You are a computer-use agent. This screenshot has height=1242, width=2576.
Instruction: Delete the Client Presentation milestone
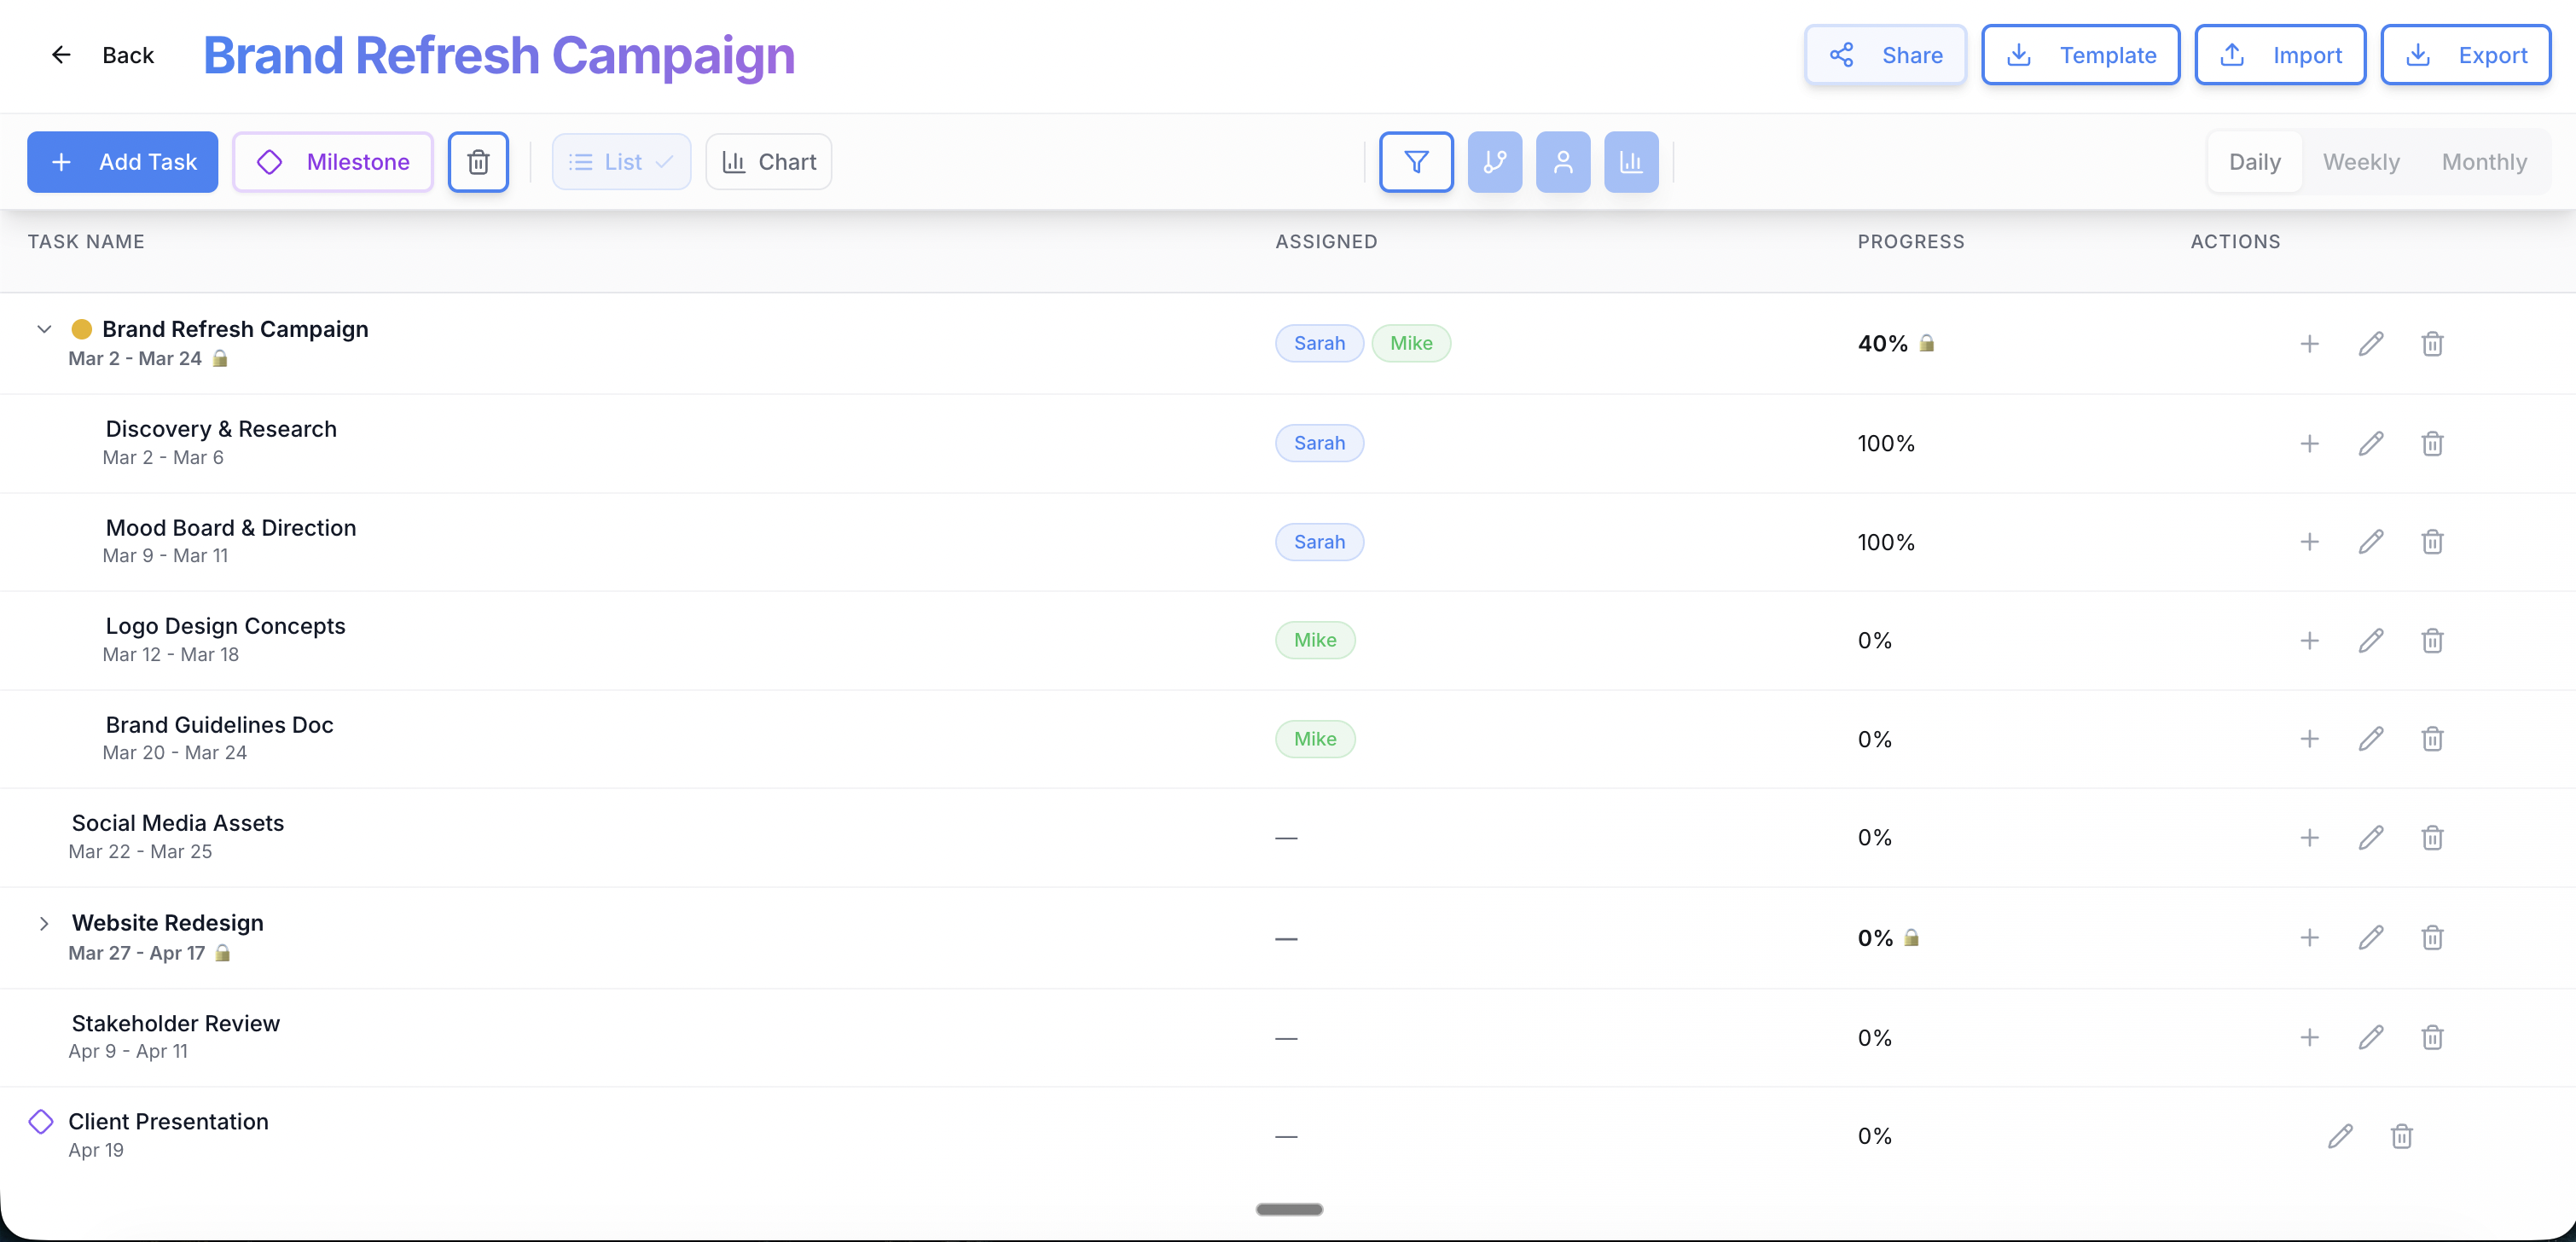click(2401, 1136)
